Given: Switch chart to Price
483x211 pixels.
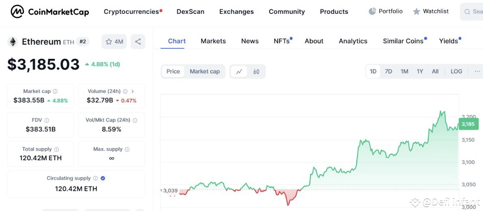Looking at the screenshot, I should [x=173, y=71].
